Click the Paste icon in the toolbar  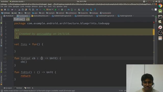click(x=26, y=10)
